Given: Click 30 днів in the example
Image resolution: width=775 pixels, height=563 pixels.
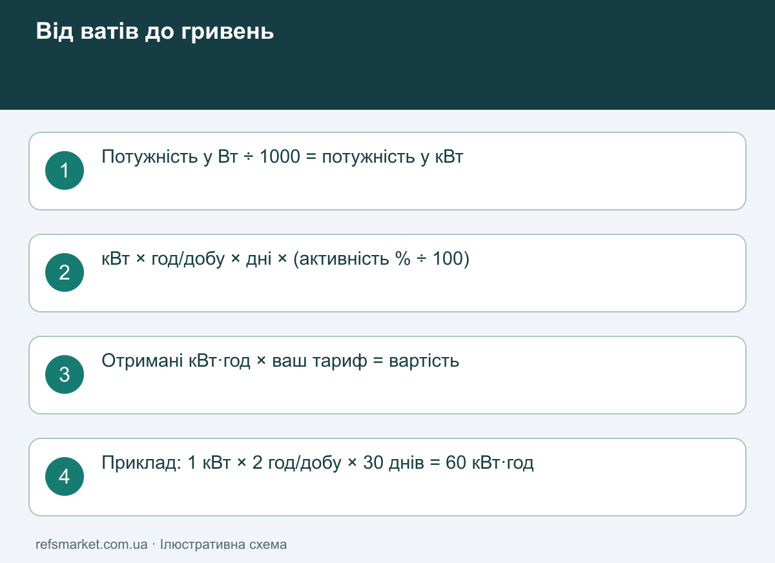Looking at the screenshot, I should (x=386, y=463).
